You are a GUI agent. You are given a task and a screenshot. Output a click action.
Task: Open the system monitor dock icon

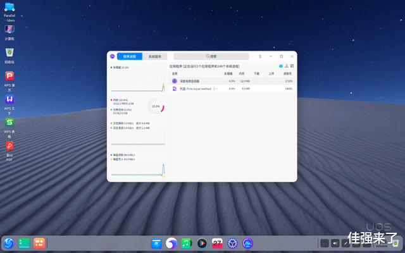point(247,243)
